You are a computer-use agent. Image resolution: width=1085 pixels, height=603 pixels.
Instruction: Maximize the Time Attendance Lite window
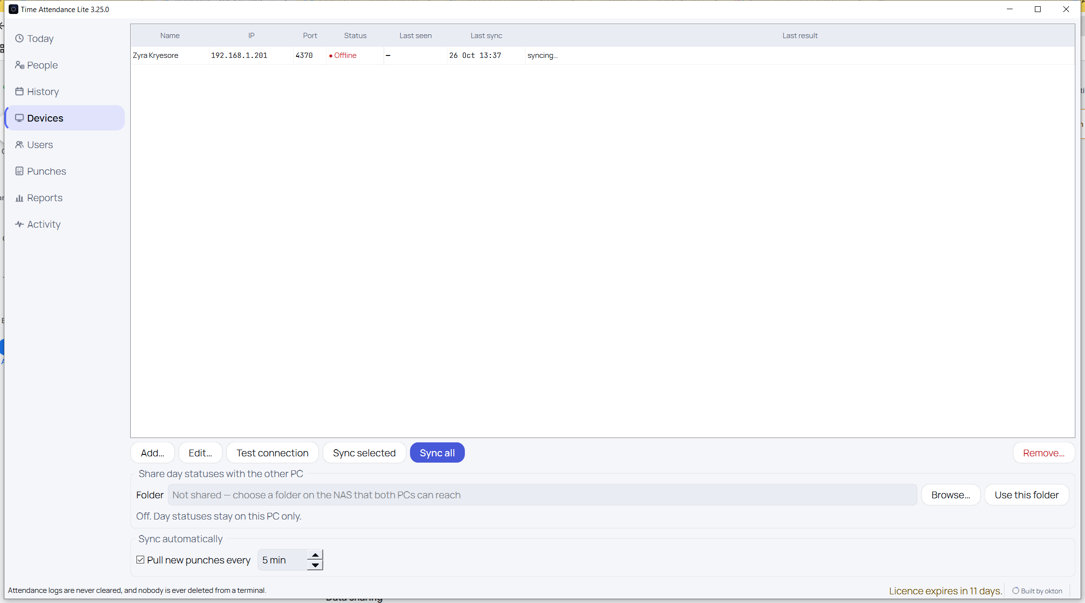(x=1038, y=9)
